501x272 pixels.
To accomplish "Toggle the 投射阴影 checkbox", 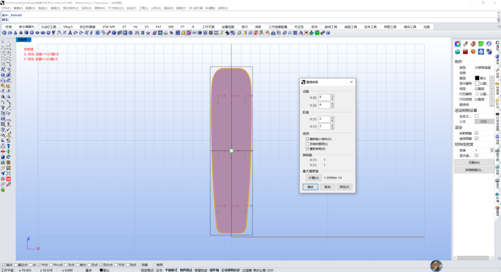I will click(x=476, y=133).
